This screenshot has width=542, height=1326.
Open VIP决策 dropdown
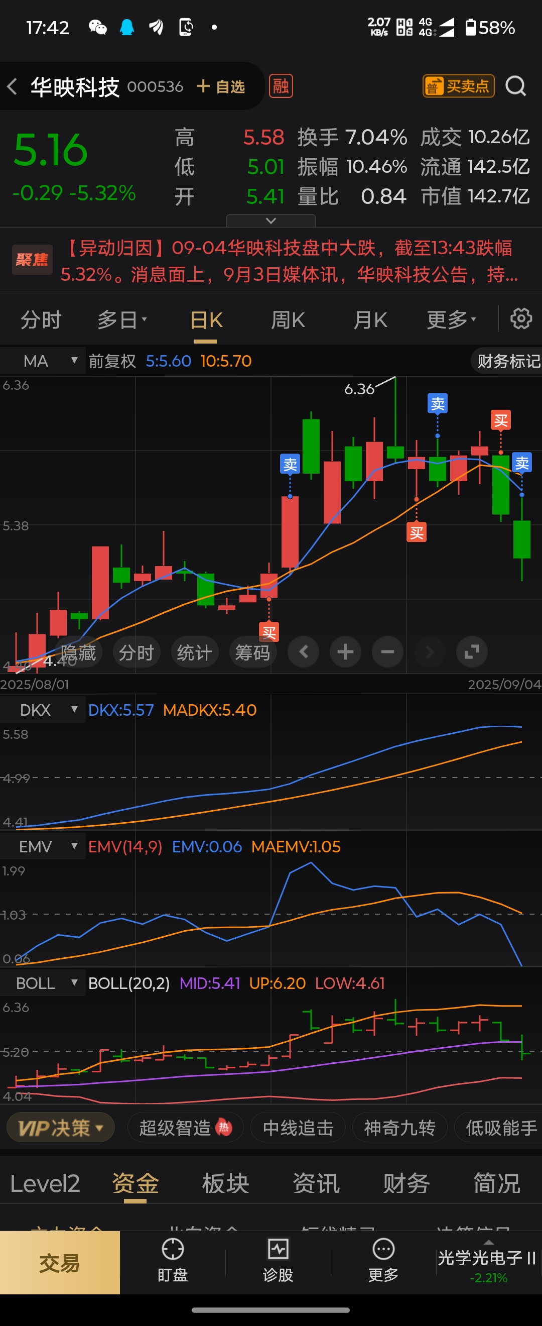point(61,1128)
